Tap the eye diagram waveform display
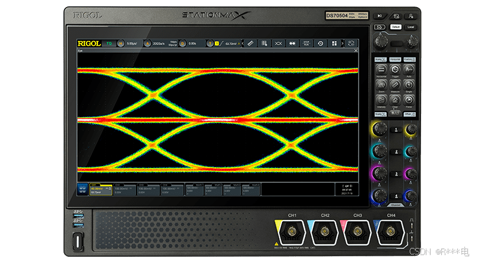 [217, 117]
